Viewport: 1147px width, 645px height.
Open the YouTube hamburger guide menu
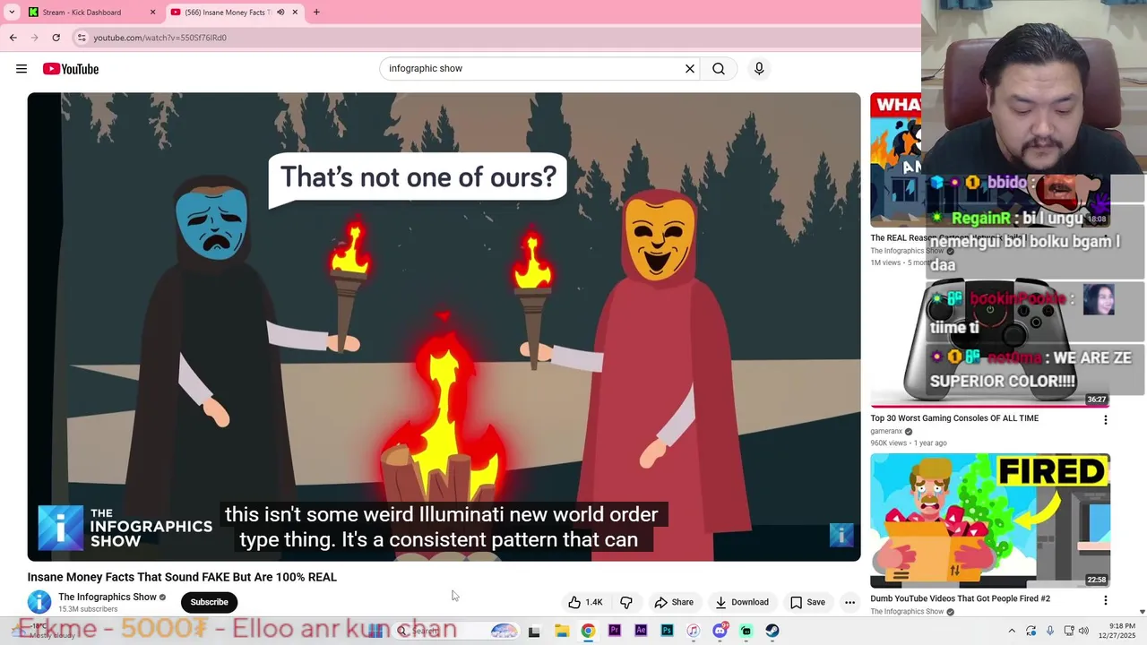(x=22, y=69)
